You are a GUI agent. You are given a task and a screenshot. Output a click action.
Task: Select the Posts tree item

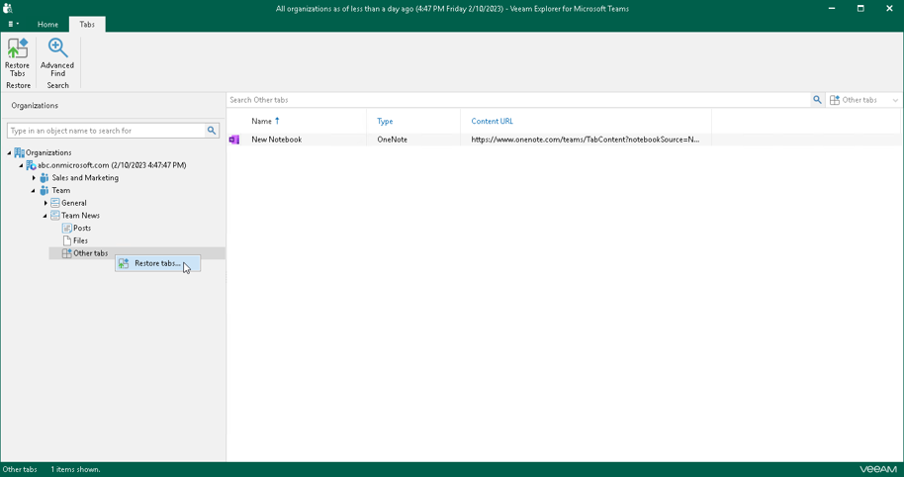point(82,229)
